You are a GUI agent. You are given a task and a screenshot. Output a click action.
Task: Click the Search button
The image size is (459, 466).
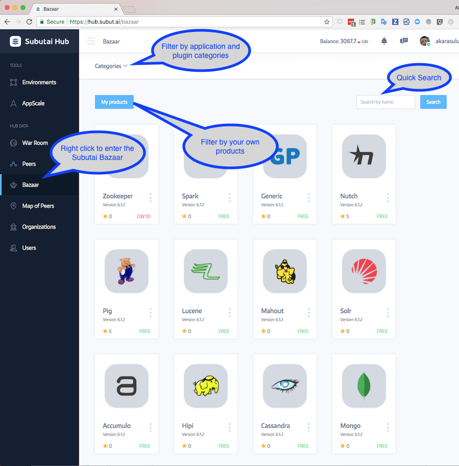click(x=433, y=102)
